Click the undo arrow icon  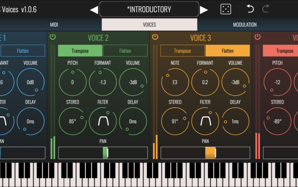tap(250, 9)
